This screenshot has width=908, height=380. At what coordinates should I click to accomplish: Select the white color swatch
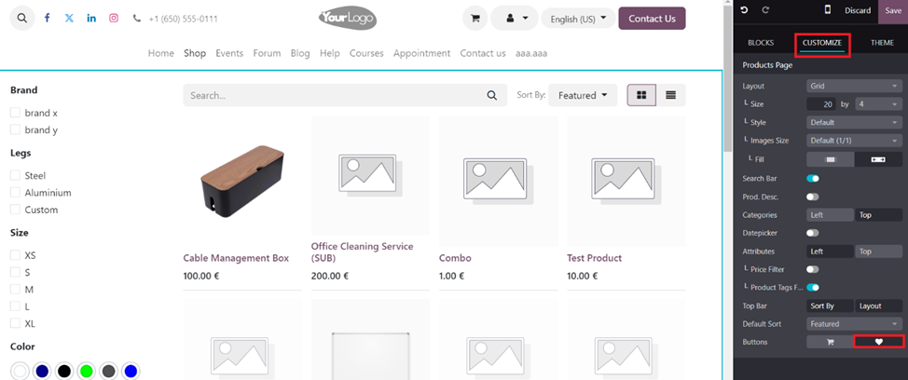[x=21, y=371]
